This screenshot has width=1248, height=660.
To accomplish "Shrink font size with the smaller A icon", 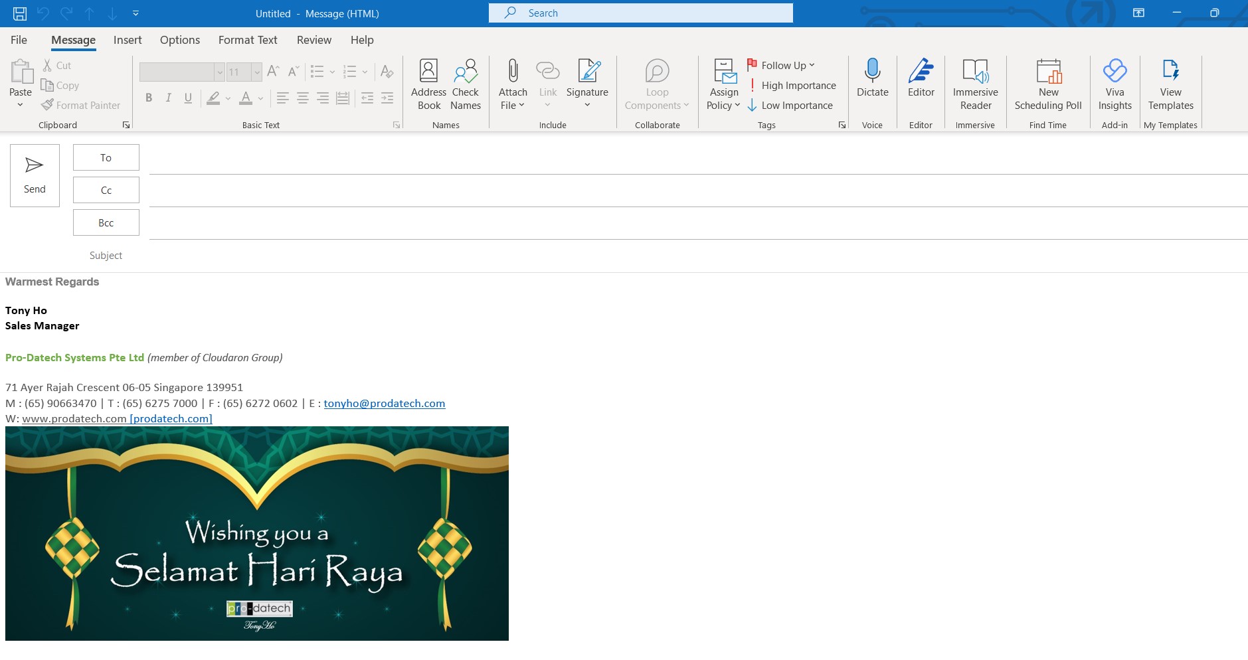I will [x=293, y=71].
